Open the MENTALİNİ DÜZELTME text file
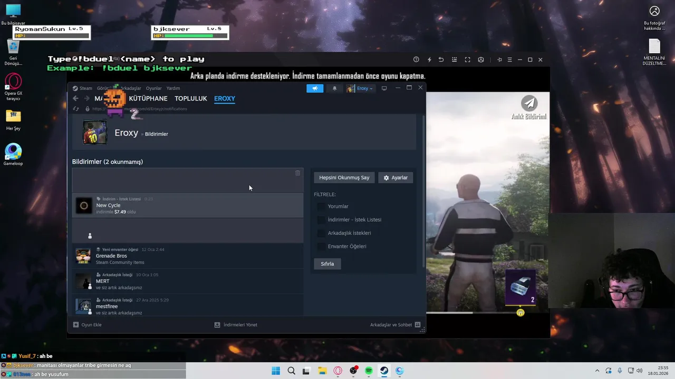675x379 pixels. point(654,52)
